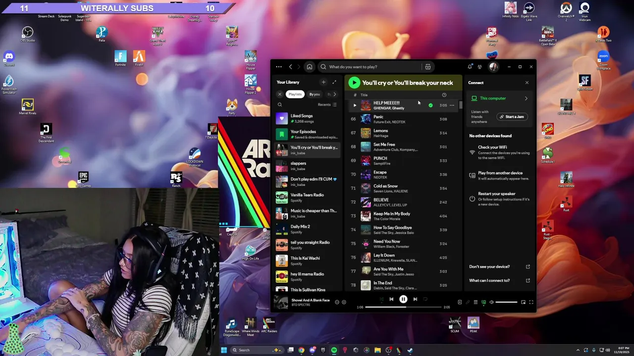
Task: Click the artist name BTD SPECTRE
Action: click(x=301, y=305)
